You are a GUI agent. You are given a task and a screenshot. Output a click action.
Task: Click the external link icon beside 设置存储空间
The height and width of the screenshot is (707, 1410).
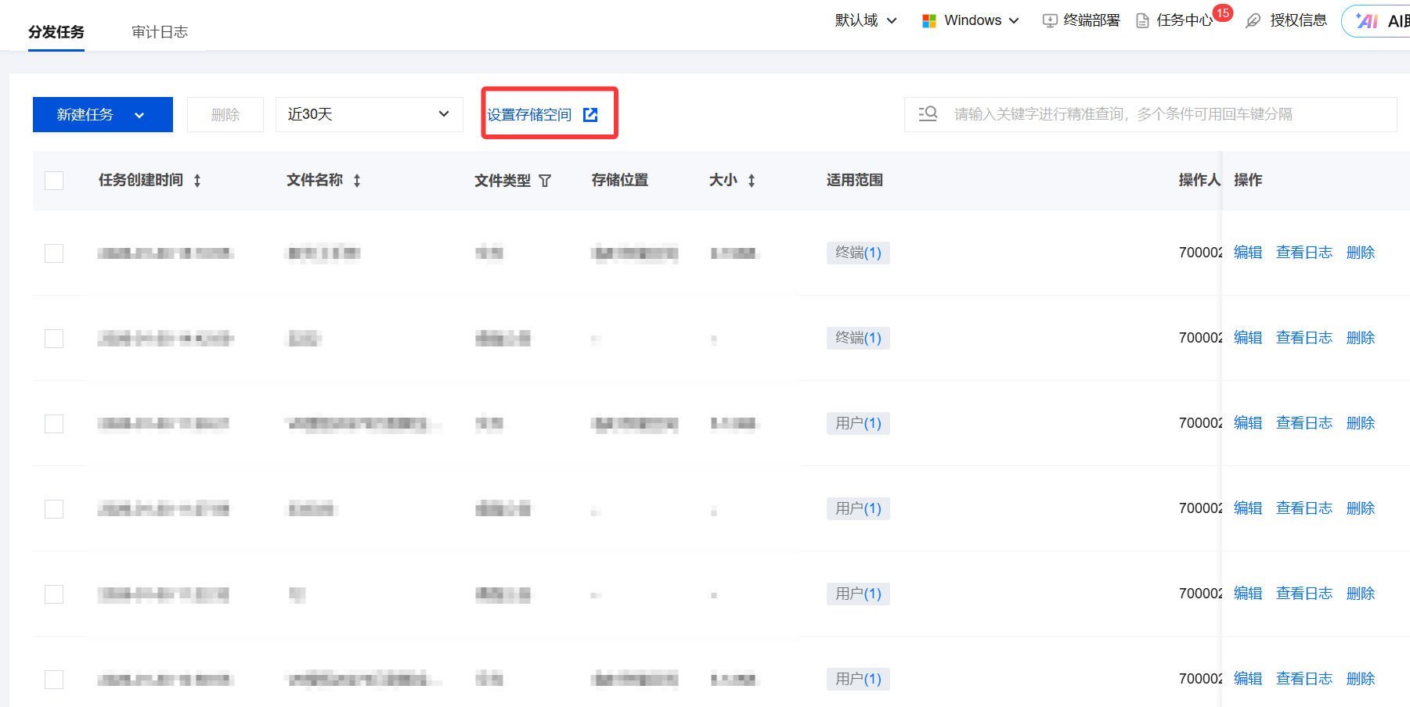(x=590, y=115)
